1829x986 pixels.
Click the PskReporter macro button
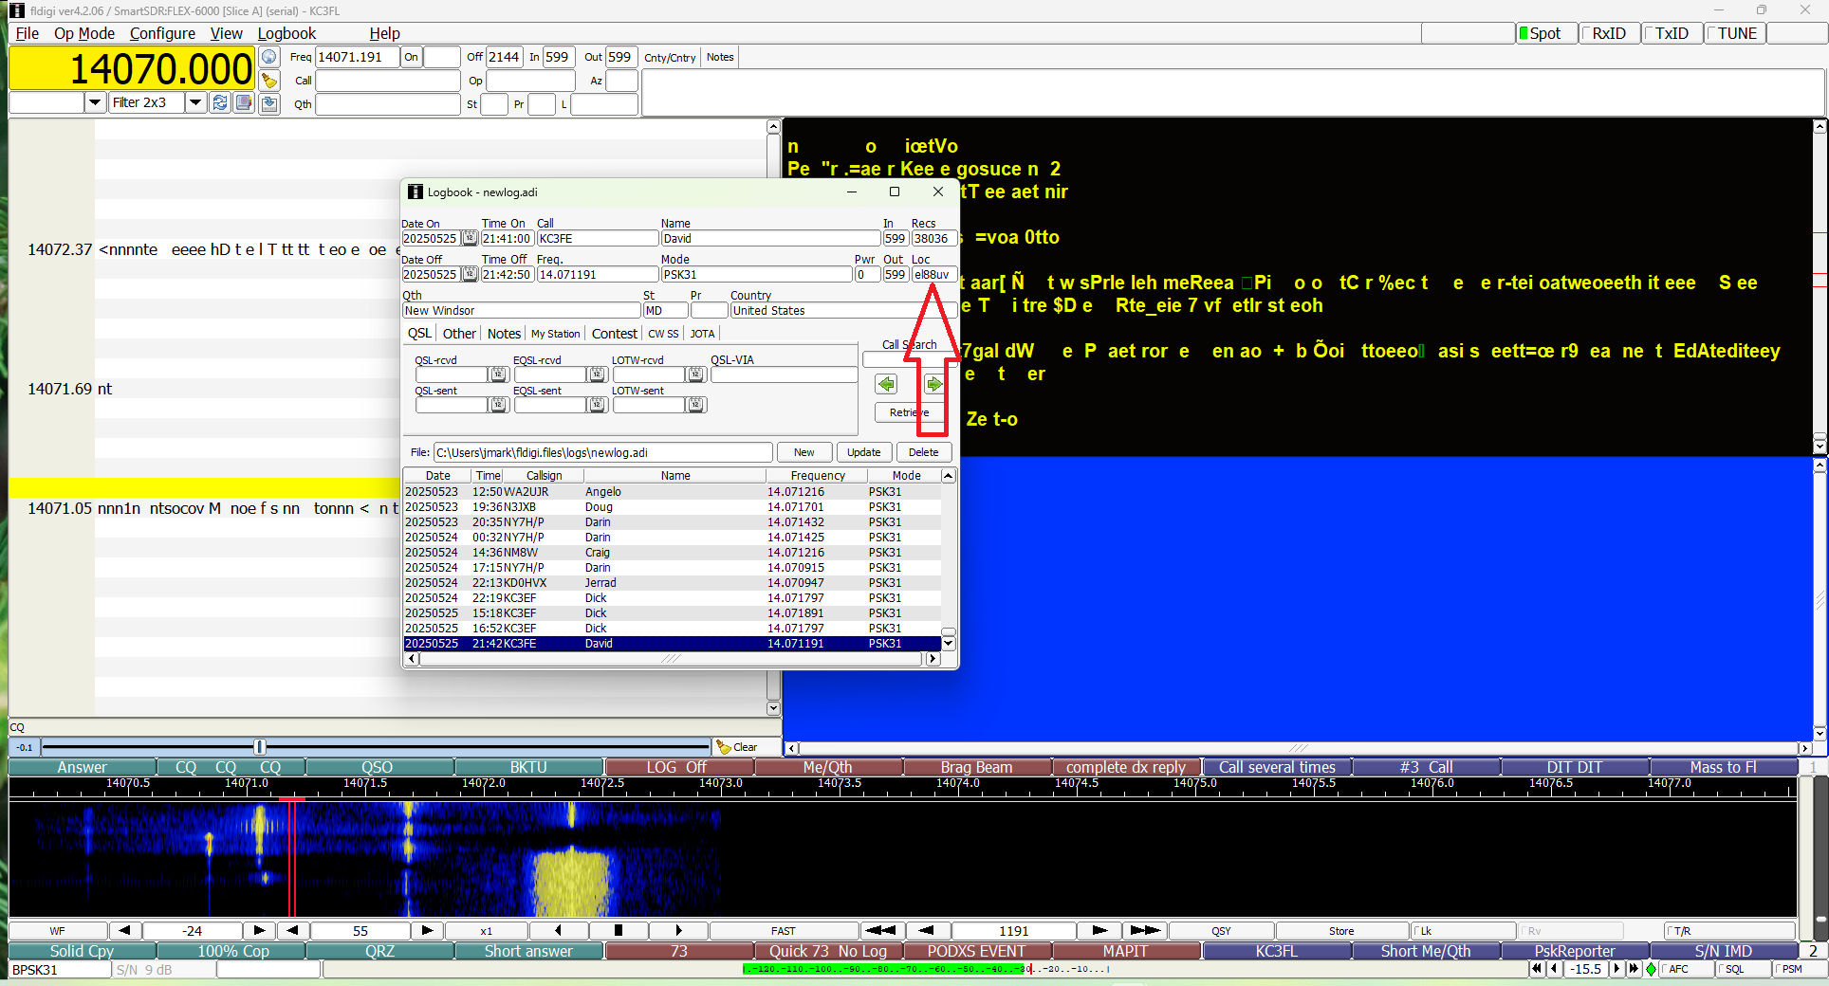1576,951
